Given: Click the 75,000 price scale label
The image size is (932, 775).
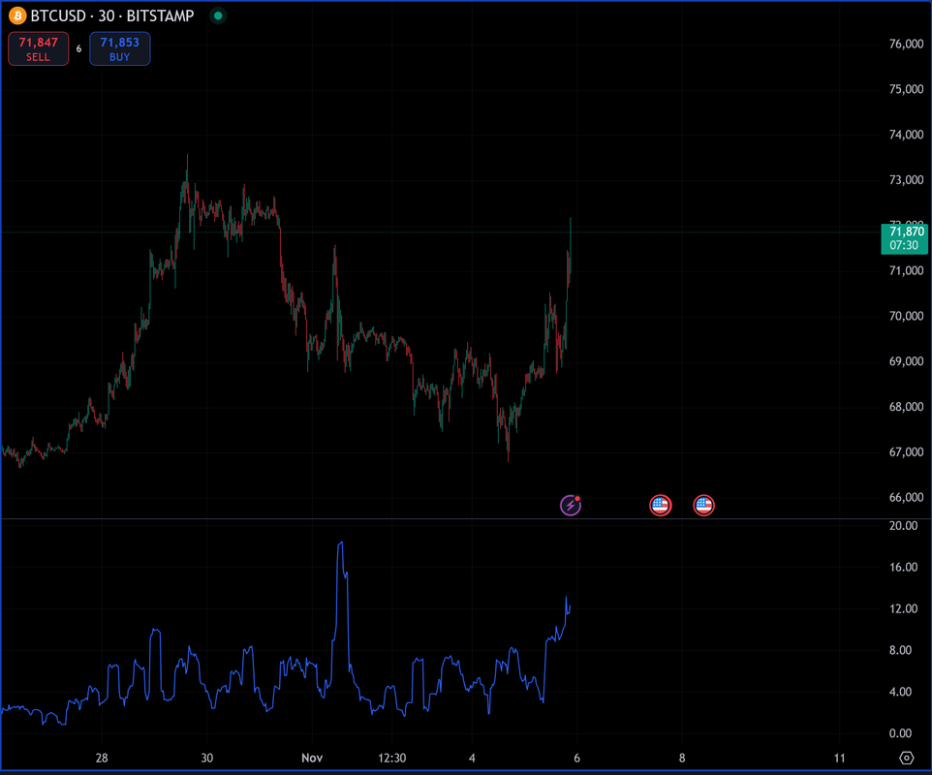Looking at the screenshot, I should coord(906,89).
